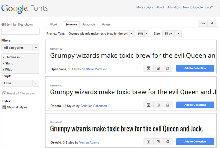Click the Open Sans preview sentence

coord(133,56)
